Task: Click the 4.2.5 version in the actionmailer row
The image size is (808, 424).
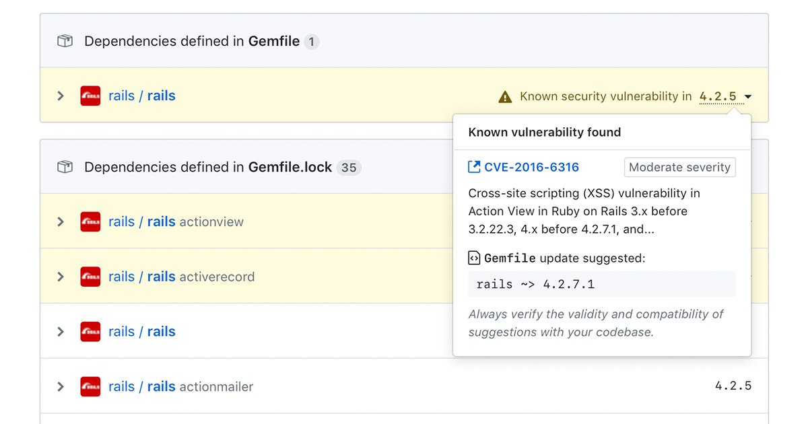Action: [733, 386]
